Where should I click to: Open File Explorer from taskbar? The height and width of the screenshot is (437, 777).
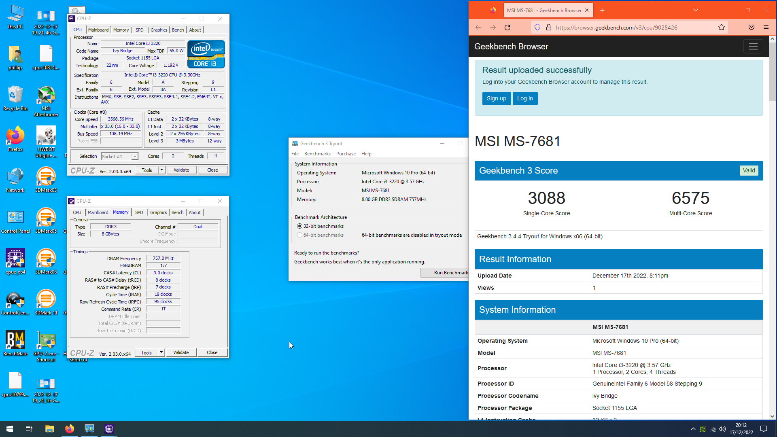[x=49, y=429]
